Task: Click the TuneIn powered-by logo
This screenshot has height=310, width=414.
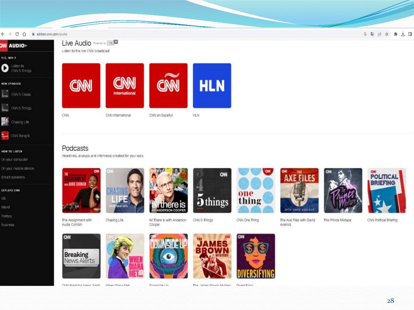Action: (x=112, y=42)
